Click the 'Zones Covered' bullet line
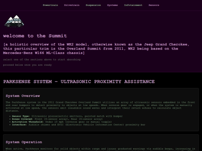The height and width of the screenshot is (151, 202). [57, 119]
